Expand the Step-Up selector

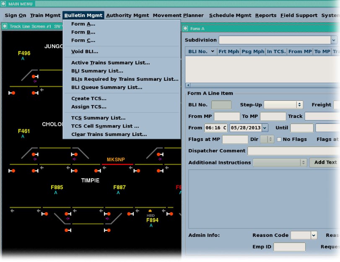tap(299, 105)
